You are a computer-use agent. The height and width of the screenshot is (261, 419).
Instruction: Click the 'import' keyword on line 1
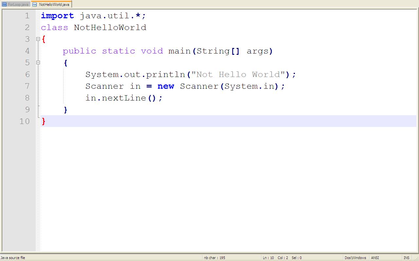click(x=57, y=16)
